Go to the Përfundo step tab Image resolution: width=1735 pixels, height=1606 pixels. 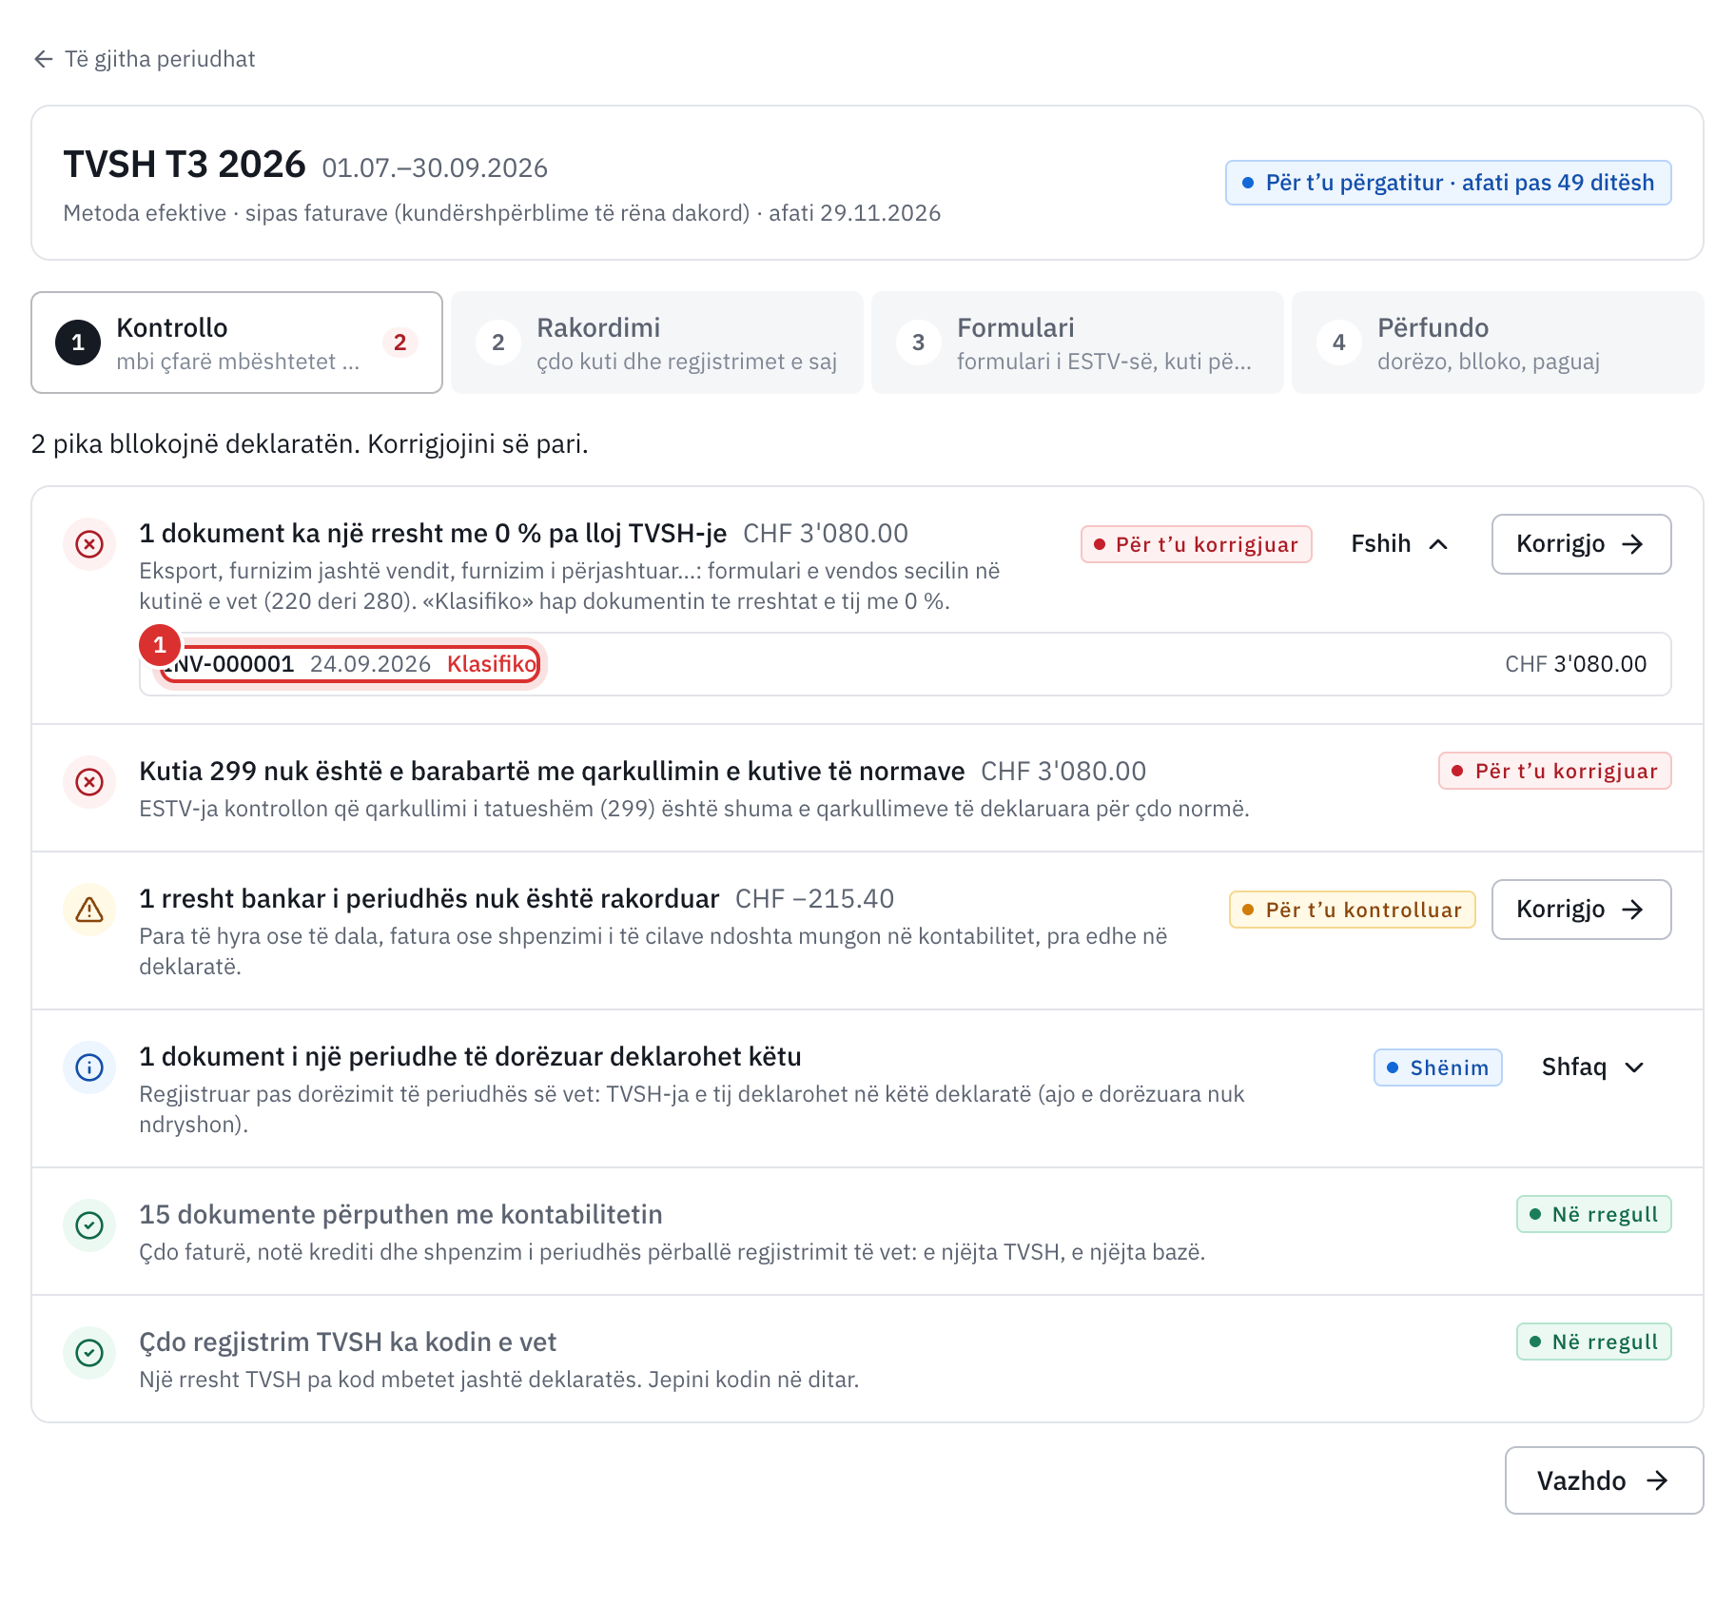click(1498, 343)
